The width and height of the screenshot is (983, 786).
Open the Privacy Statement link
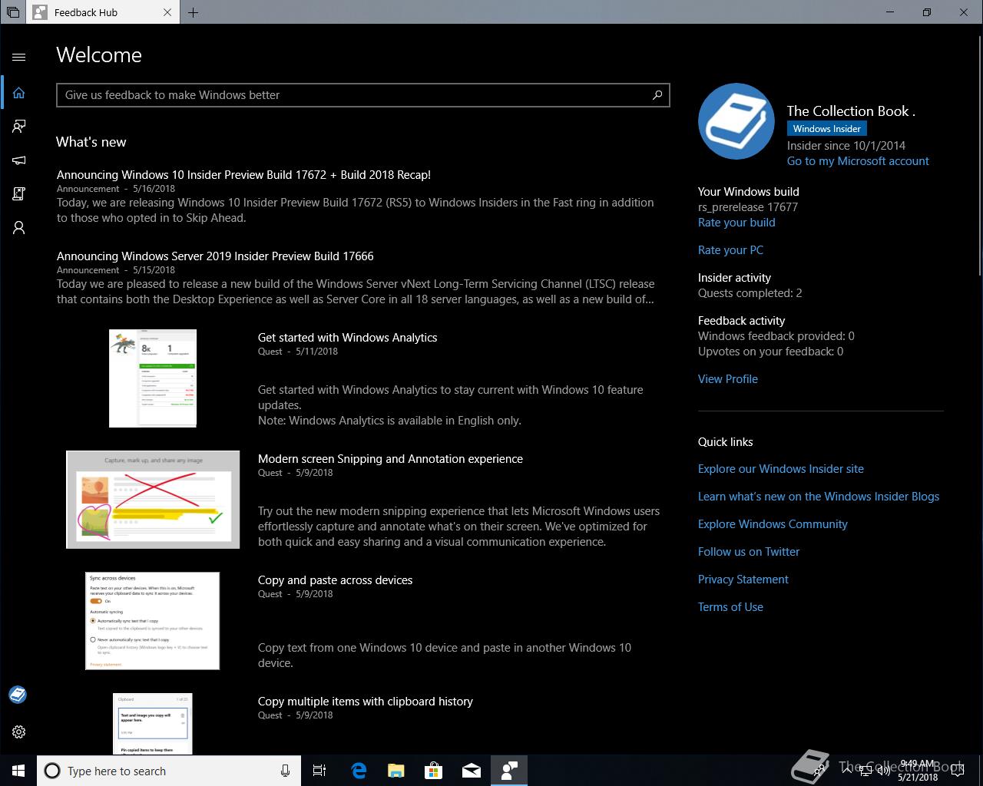pyautogui.click(x=743, y=580)
